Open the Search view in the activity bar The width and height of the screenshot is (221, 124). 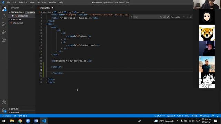click(4, 17)
